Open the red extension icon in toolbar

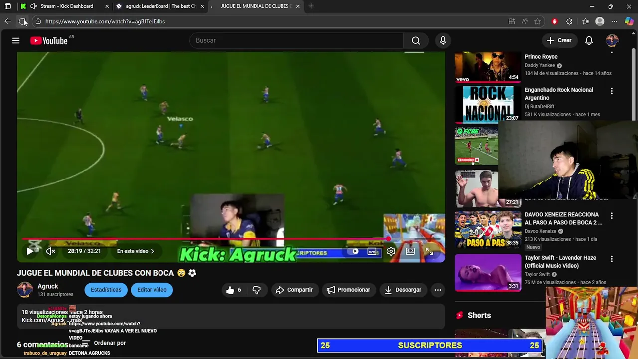pos(555,21)
